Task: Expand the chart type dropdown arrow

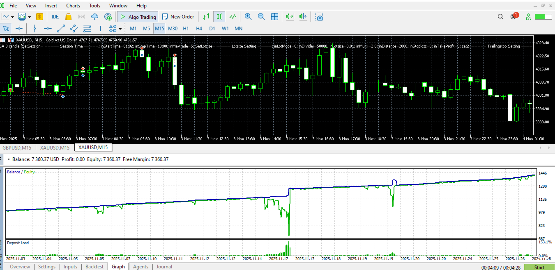Action: coord(13,17)
